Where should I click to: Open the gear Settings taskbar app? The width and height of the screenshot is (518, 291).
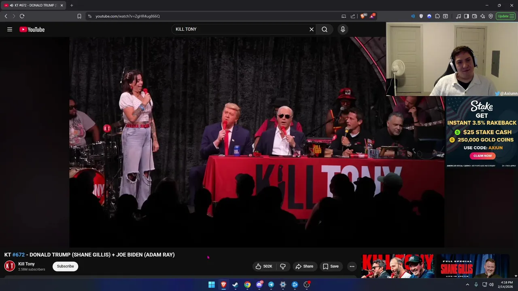[283, 285]
